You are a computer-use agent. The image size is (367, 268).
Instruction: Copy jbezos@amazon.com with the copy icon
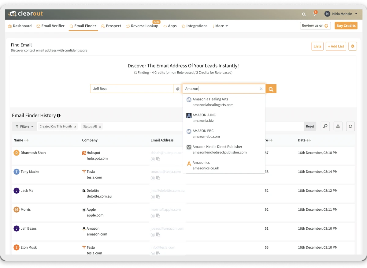pos(158,235)
